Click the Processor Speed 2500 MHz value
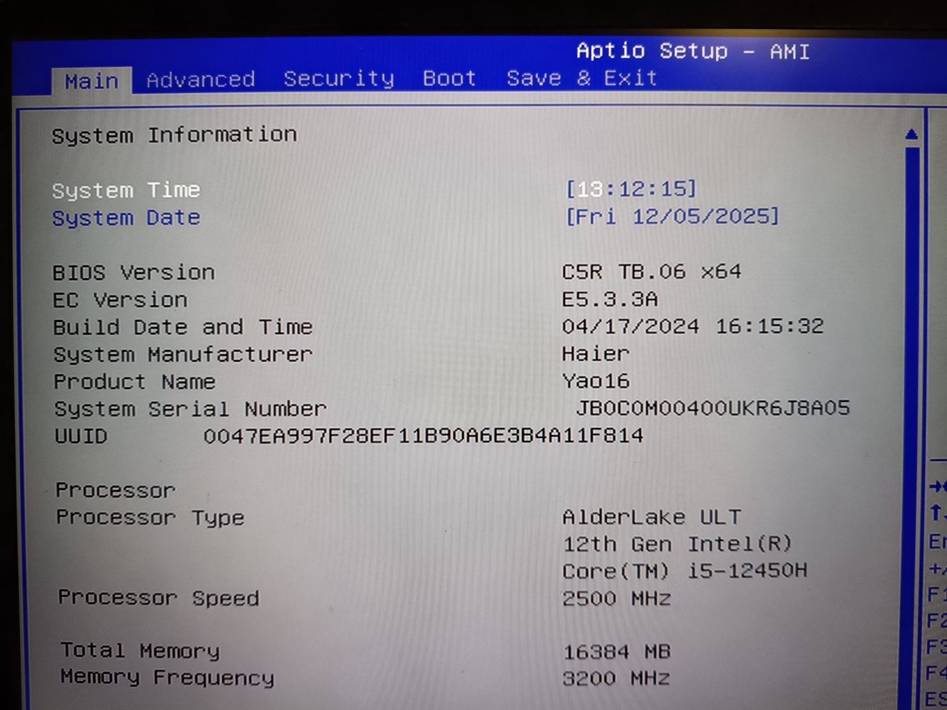 (x=616, y=599)
